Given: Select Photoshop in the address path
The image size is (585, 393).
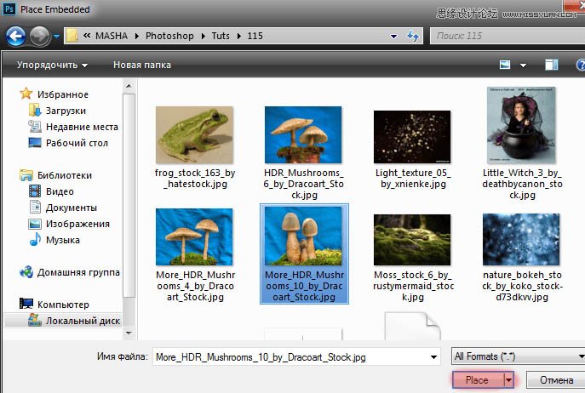Looking at the screenshot, I should click(x=169, y=36).
